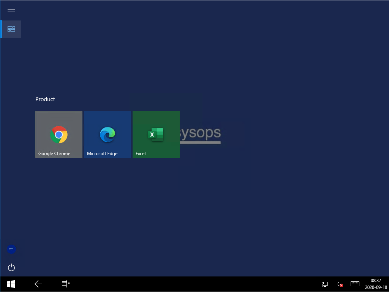Open Microsoft Edge via its blue tile
Viewport: 389px width, 292px height.
pos(108,135)
